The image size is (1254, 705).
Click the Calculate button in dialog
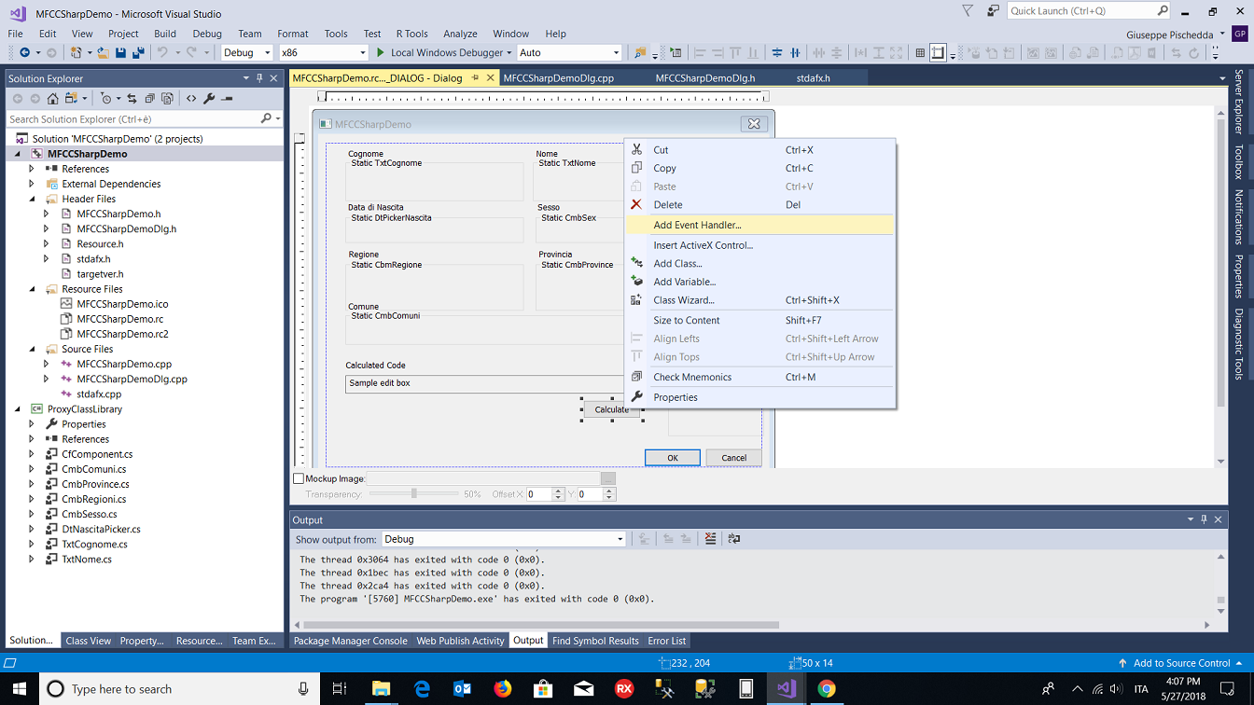point(612,409)
